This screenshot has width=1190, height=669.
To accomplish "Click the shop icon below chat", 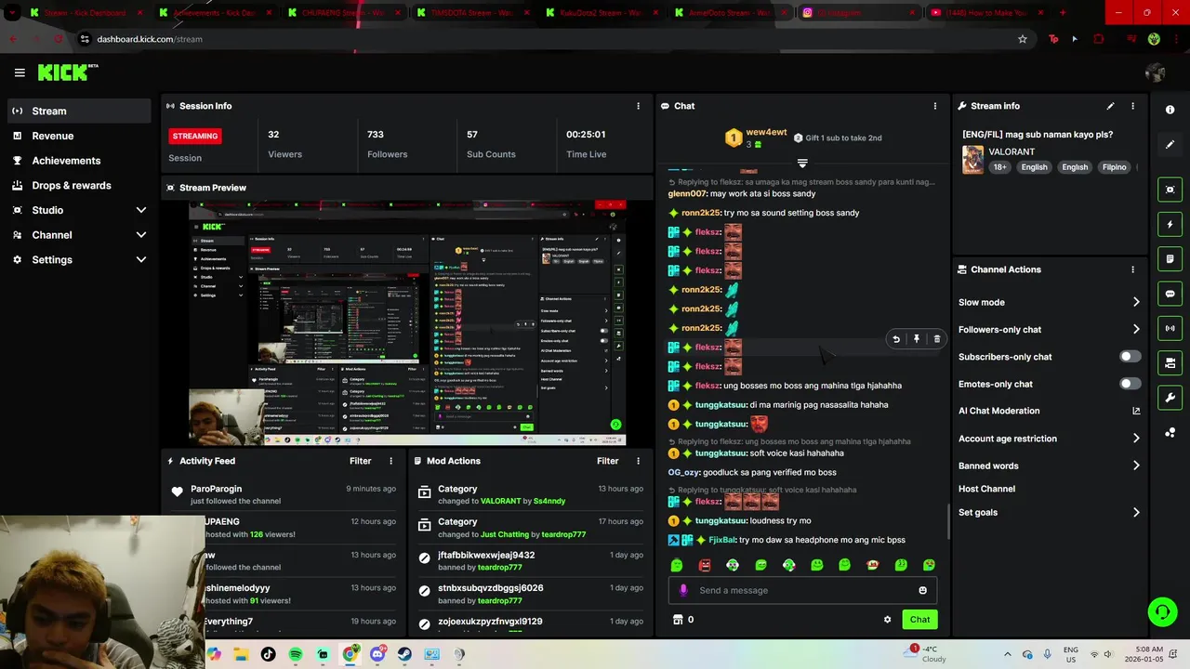I will tap(678, 620).
